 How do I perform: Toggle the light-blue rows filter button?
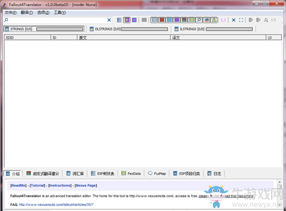click(x=154, y=20)
